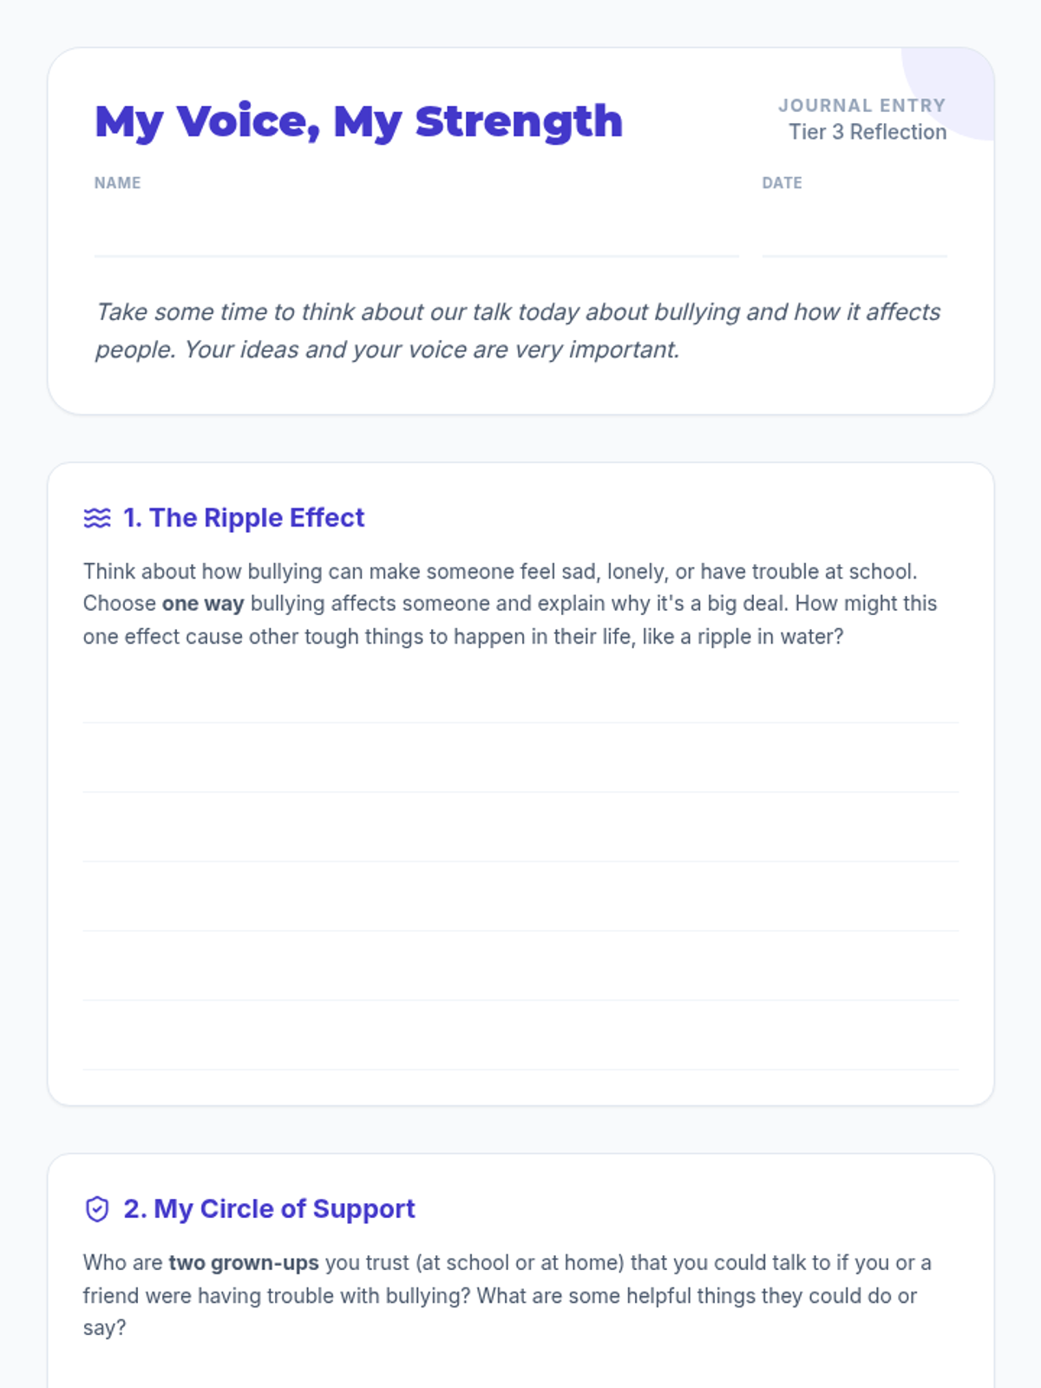Click the Circle of Support question paragraph
This screenshot has height=1388, width=1041.
coord(507,1295)
